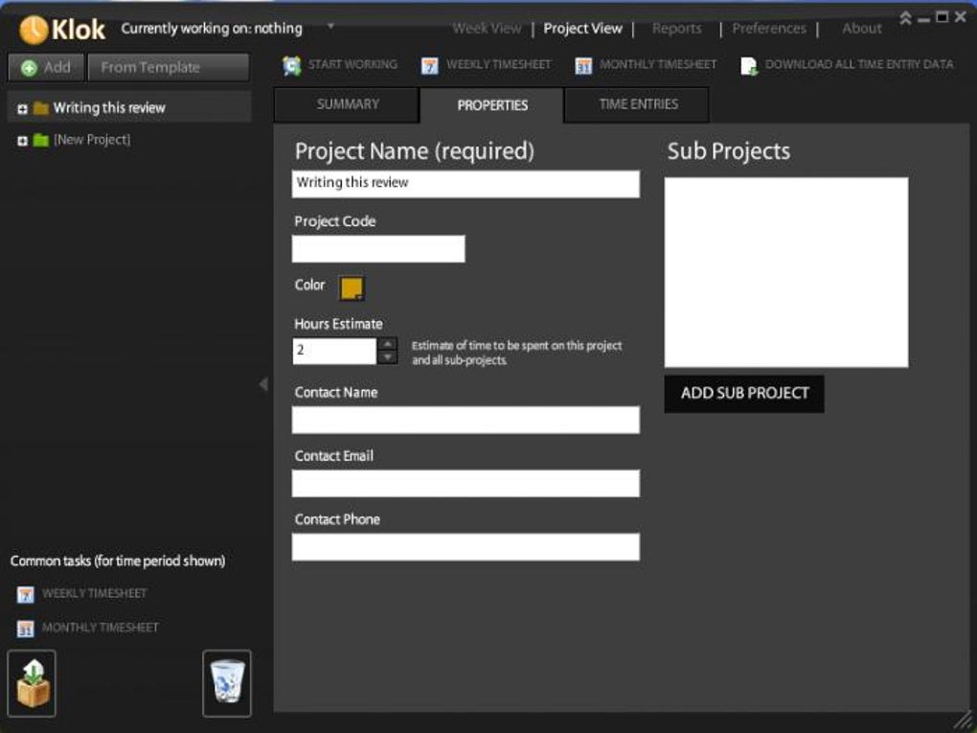Select Writing this review in project tree
977x733 pixels.
pyautogui.click(x=129, y=107)
